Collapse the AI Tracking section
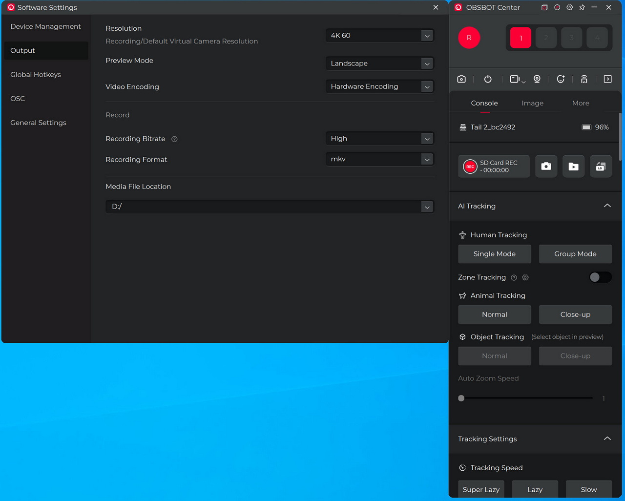Screen dimensions: 625x501 coord(607,206)
